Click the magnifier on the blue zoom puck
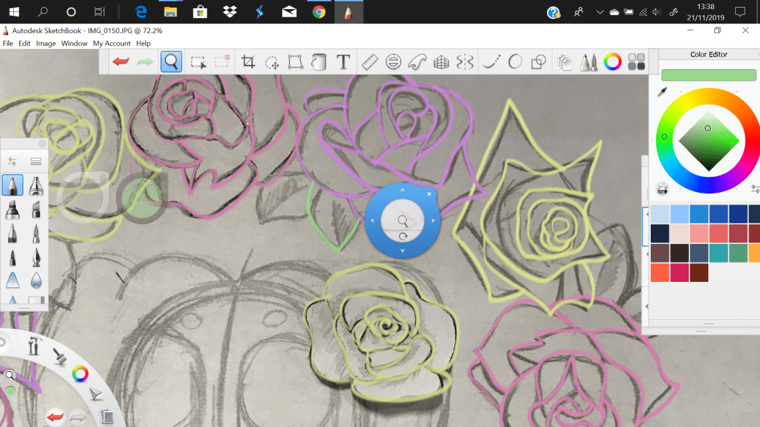Viewport: 760px width, 427px height. (402, 220)
